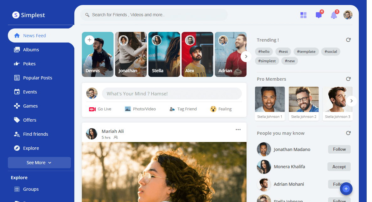Click the search for friends field
This screenshot has height=202, width=372.
pos(154,15)
